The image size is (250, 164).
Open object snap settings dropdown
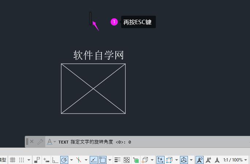(110, 160)
